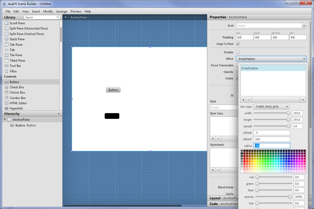The width and height of the screenshot is (314, 209).
Task: Collapse the AnchorPane tree node
Action: (x=5, y=119)
